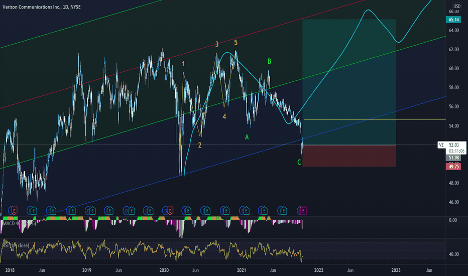468x276 pixels.
Task: Click the gray 51.98 price label
Action: click(x=453, y=158)
